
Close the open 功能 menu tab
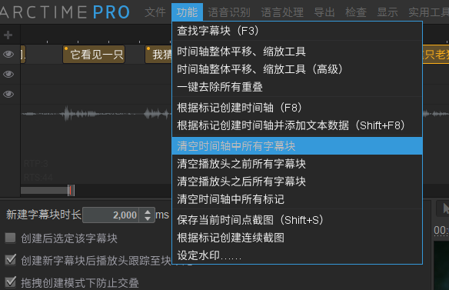(188, 12)
